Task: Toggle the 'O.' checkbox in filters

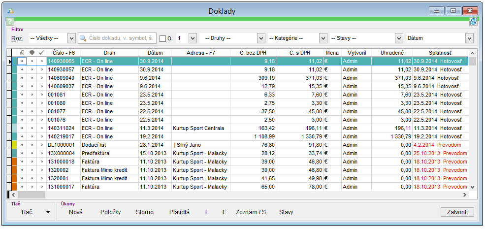Action: pyautogui.click(x=163, y=38)
